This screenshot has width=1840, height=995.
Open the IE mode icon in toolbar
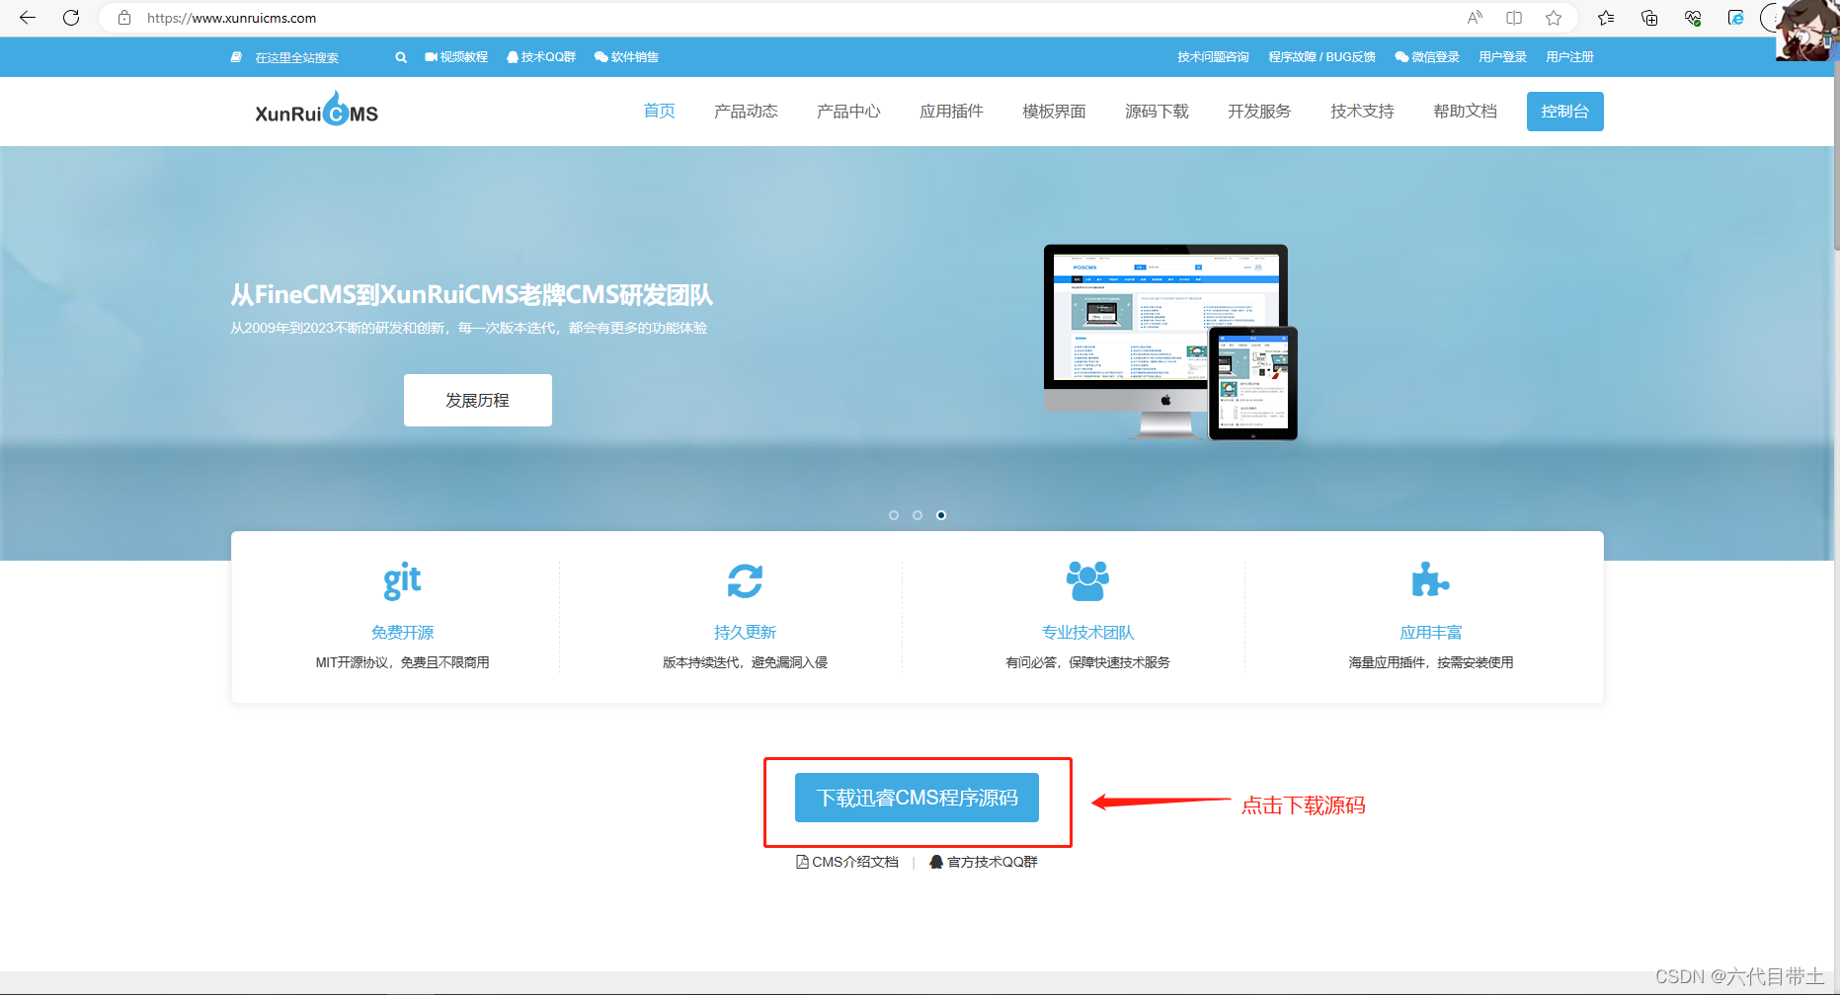[1735, 18]
